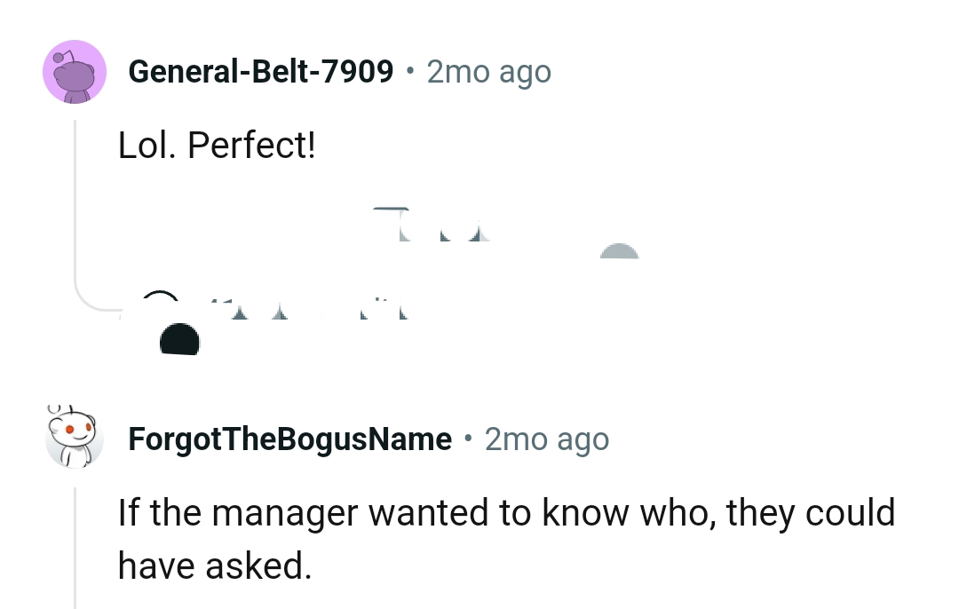959x609 pixels.
Task: Click the dot separator after General-Belt-7909
Action: (410, 72)
